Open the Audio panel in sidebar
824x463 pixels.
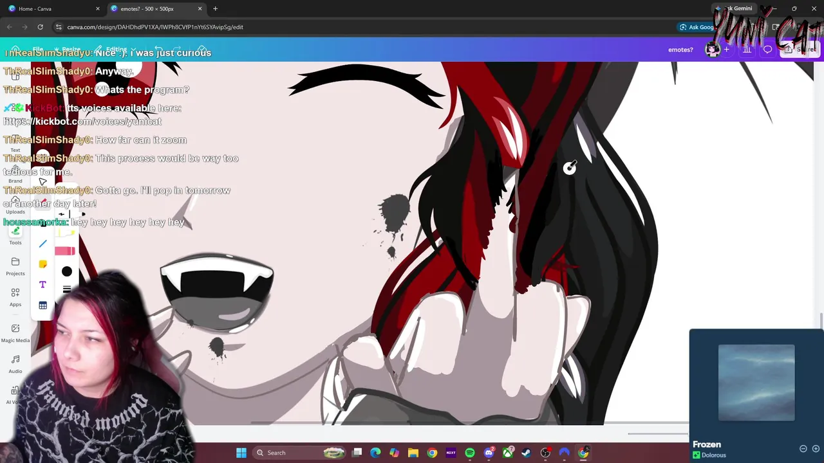[15, 363]
